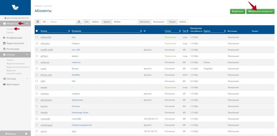Viewport: 277px width, 136px height.
Task: Open Журналы вызовов under Отчеты
Action: coord(16,63)
